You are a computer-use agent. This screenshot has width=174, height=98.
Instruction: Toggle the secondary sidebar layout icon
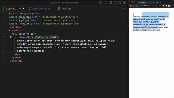coord(110,2)
